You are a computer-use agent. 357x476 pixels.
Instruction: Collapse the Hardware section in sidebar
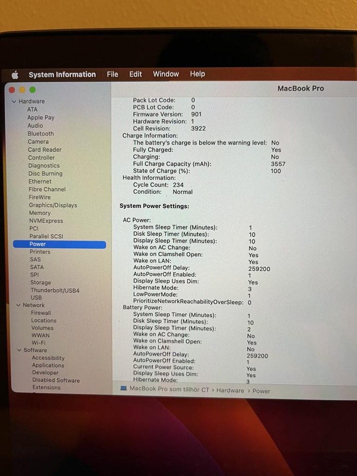(x=14, y=102)
